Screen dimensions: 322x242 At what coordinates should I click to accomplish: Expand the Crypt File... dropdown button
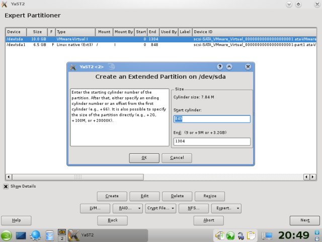(160, 208)
